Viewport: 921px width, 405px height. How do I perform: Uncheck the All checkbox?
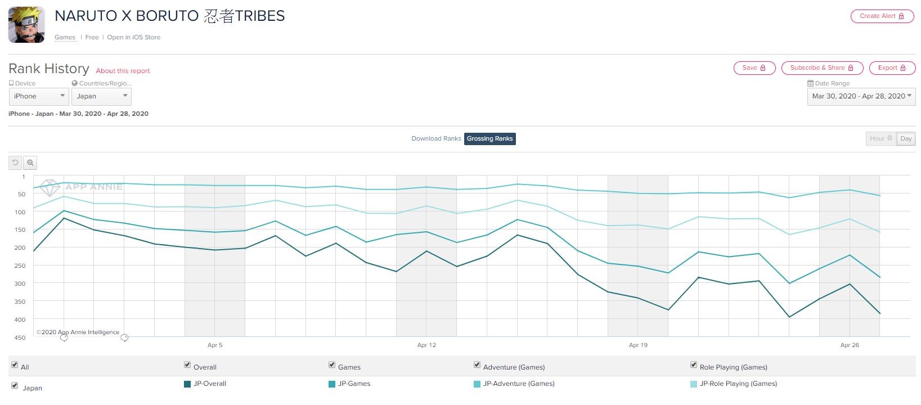tap(15, 365)
